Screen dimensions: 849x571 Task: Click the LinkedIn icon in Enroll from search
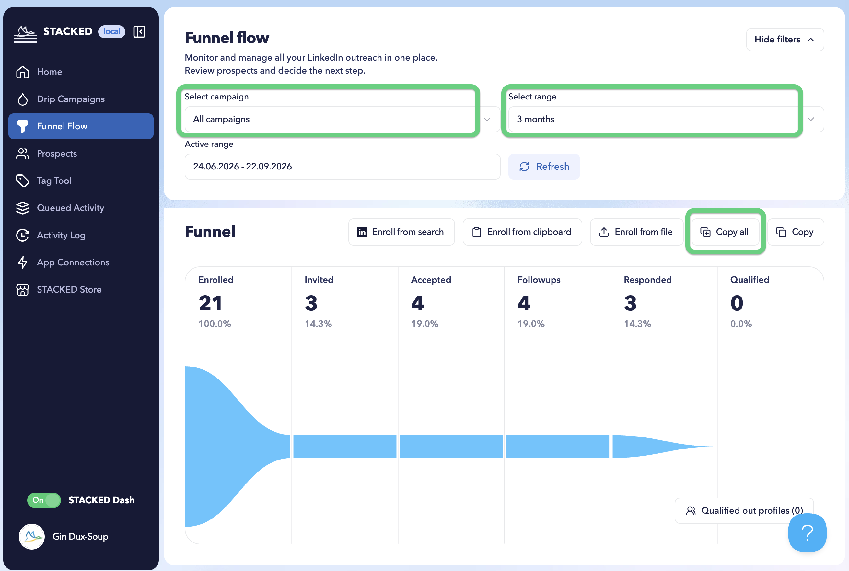pos(362,232)
